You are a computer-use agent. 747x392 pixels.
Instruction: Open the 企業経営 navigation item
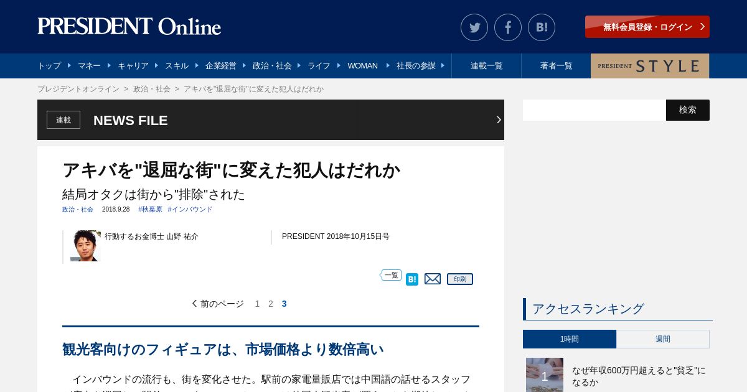pos(221,66)
